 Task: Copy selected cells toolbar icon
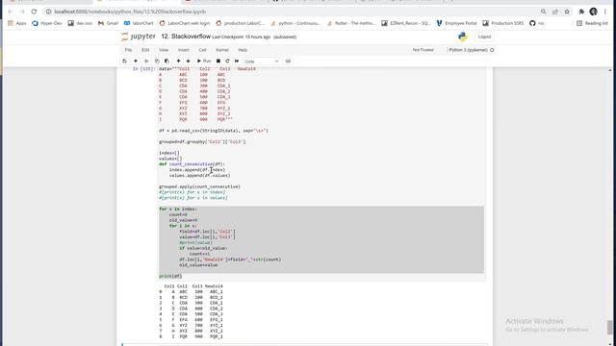coord(157,62)
